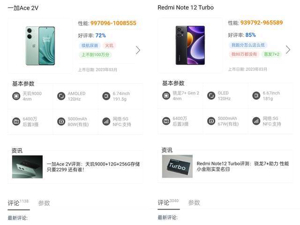Click the Ace 2V 6400万 camera icon
The image size is (300, 225).
pos(16,121)
